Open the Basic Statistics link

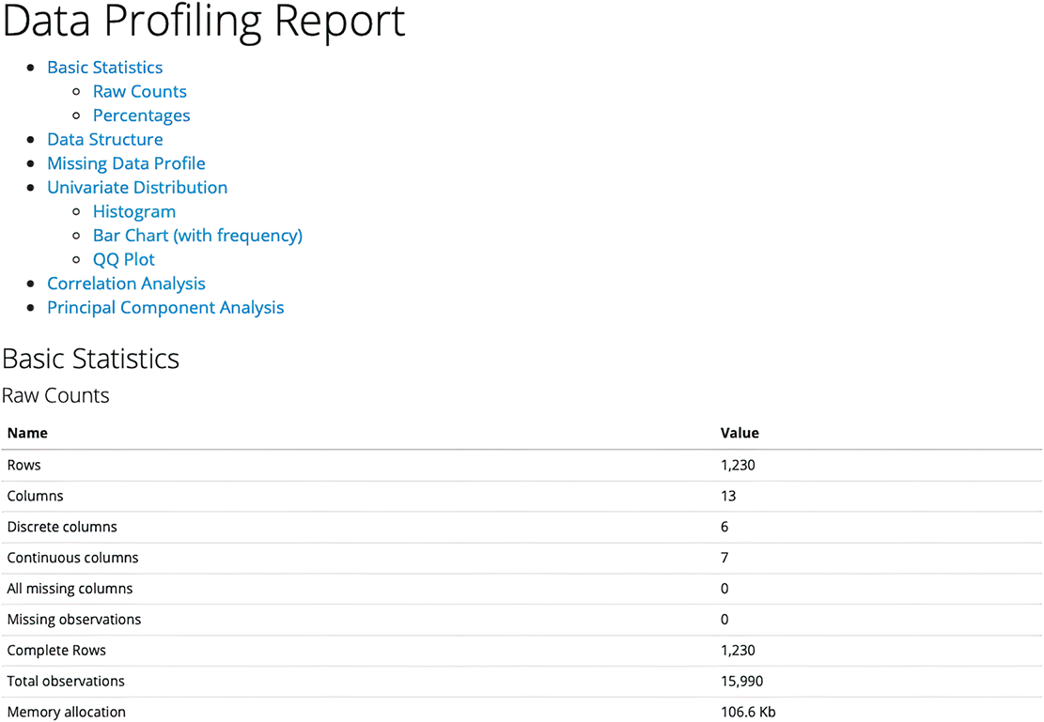coord(104,68)
